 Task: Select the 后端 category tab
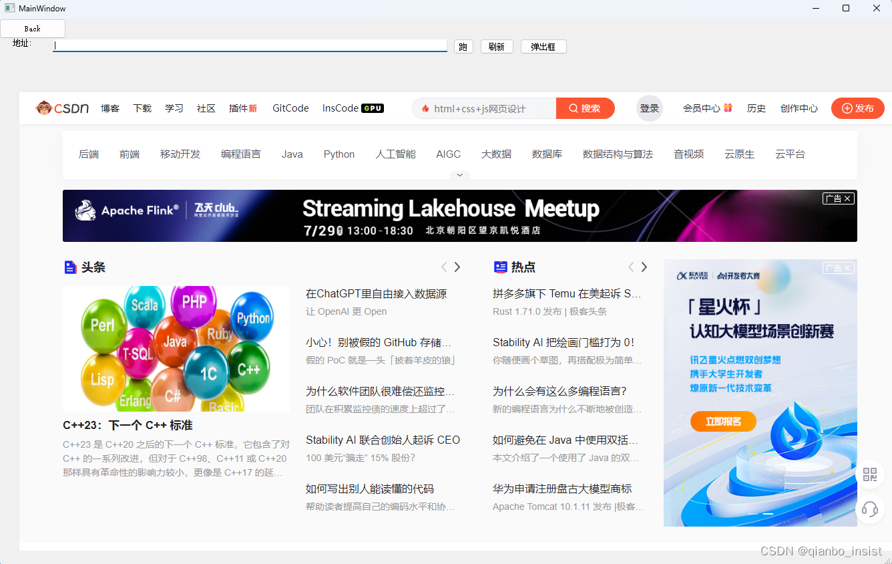point(89,154)
